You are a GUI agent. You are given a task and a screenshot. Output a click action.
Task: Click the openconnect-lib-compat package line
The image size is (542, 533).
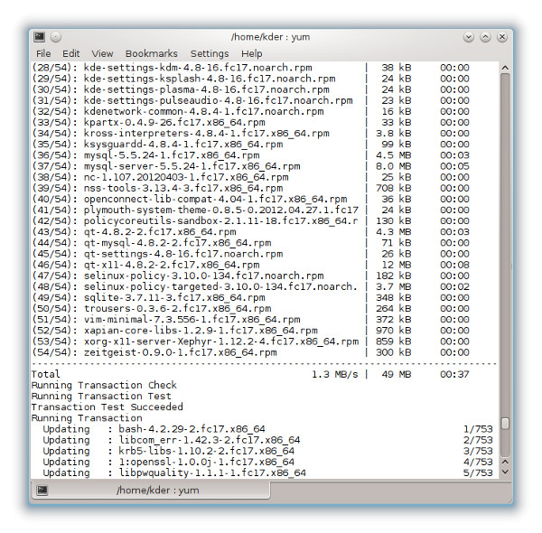pyautogui.click(x=251, y=199)
